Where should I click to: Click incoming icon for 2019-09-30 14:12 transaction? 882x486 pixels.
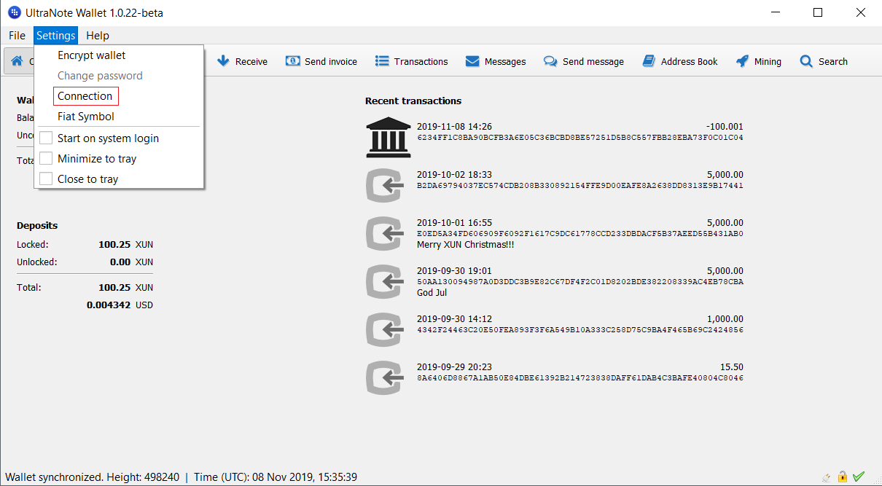[386, 329]
